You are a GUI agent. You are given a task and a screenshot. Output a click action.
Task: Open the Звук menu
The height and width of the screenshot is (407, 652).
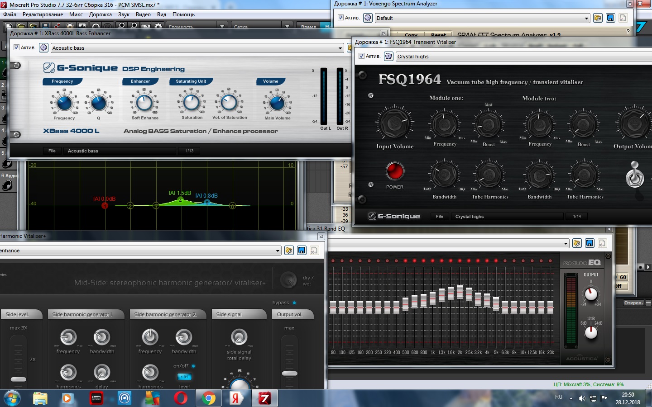[x=124, y=14]
